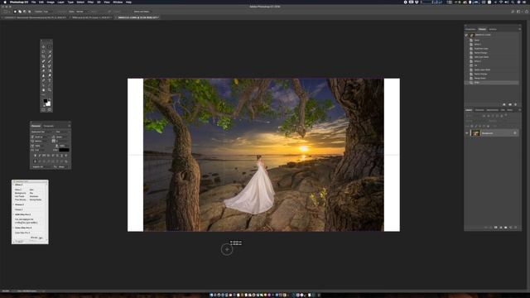The image size is (530, 298).
Task: Open the Image menu
Action: click(x=51, y=2)
